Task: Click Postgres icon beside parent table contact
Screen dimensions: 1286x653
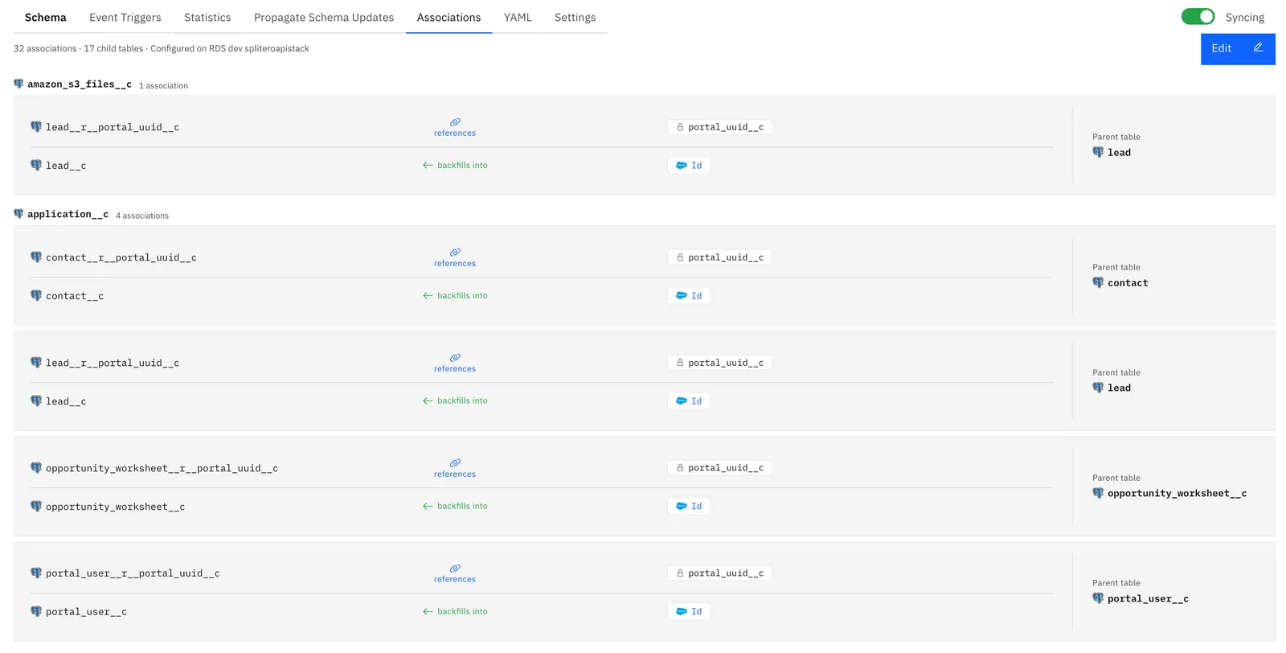Action: click(1098, 283)
